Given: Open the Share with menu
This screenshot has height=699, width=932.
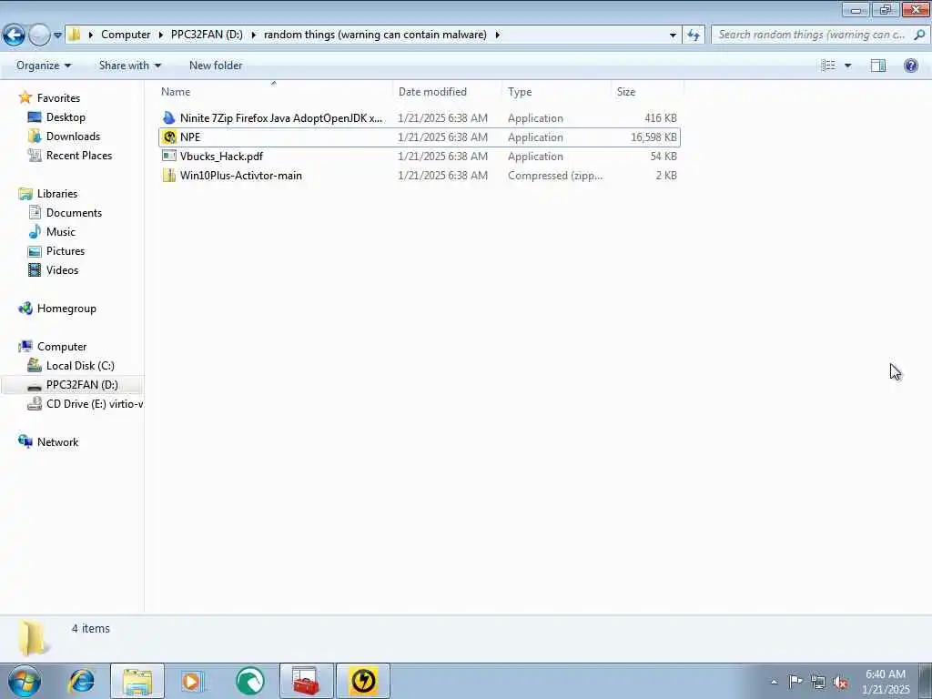Looking at the screenshot, I should 129,66.
